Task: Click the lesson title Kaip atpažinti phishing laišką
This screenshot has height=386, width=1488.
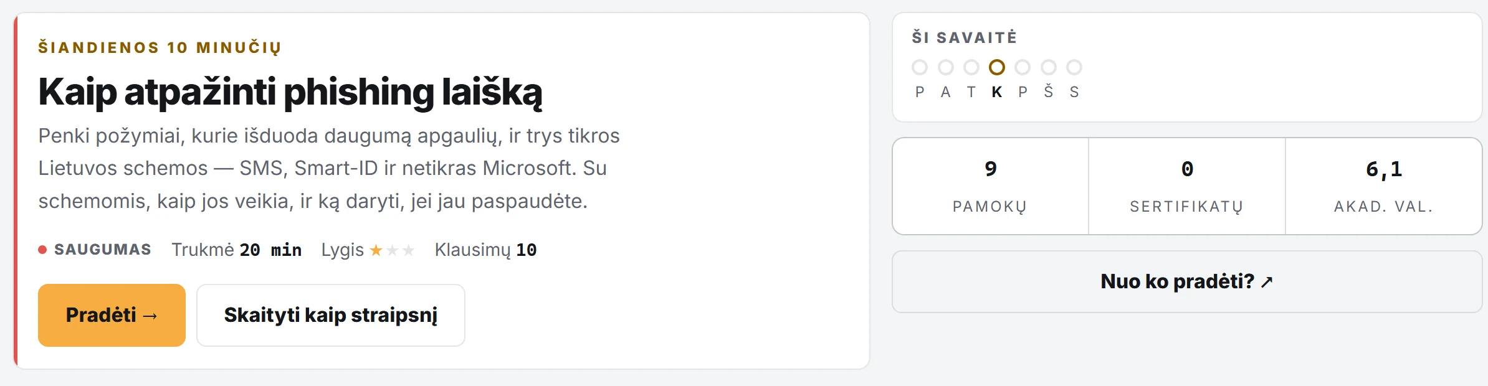Action: coord(290,92)
